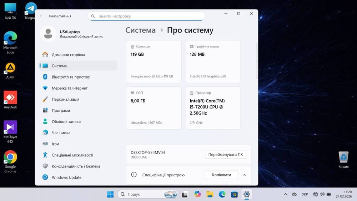Click the cloud sync tray icon
The height and width of the screenshot is (201, 357).
[x=295, y=194]
